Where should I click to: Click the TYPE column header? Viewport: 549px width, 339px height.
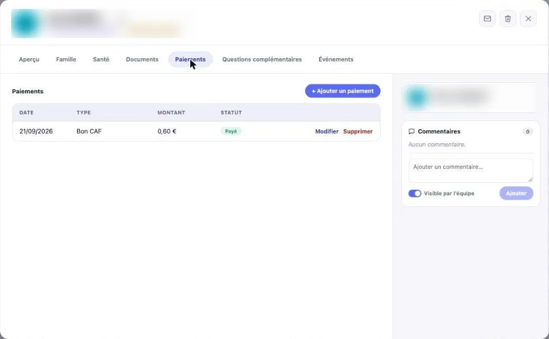point(84,112)
